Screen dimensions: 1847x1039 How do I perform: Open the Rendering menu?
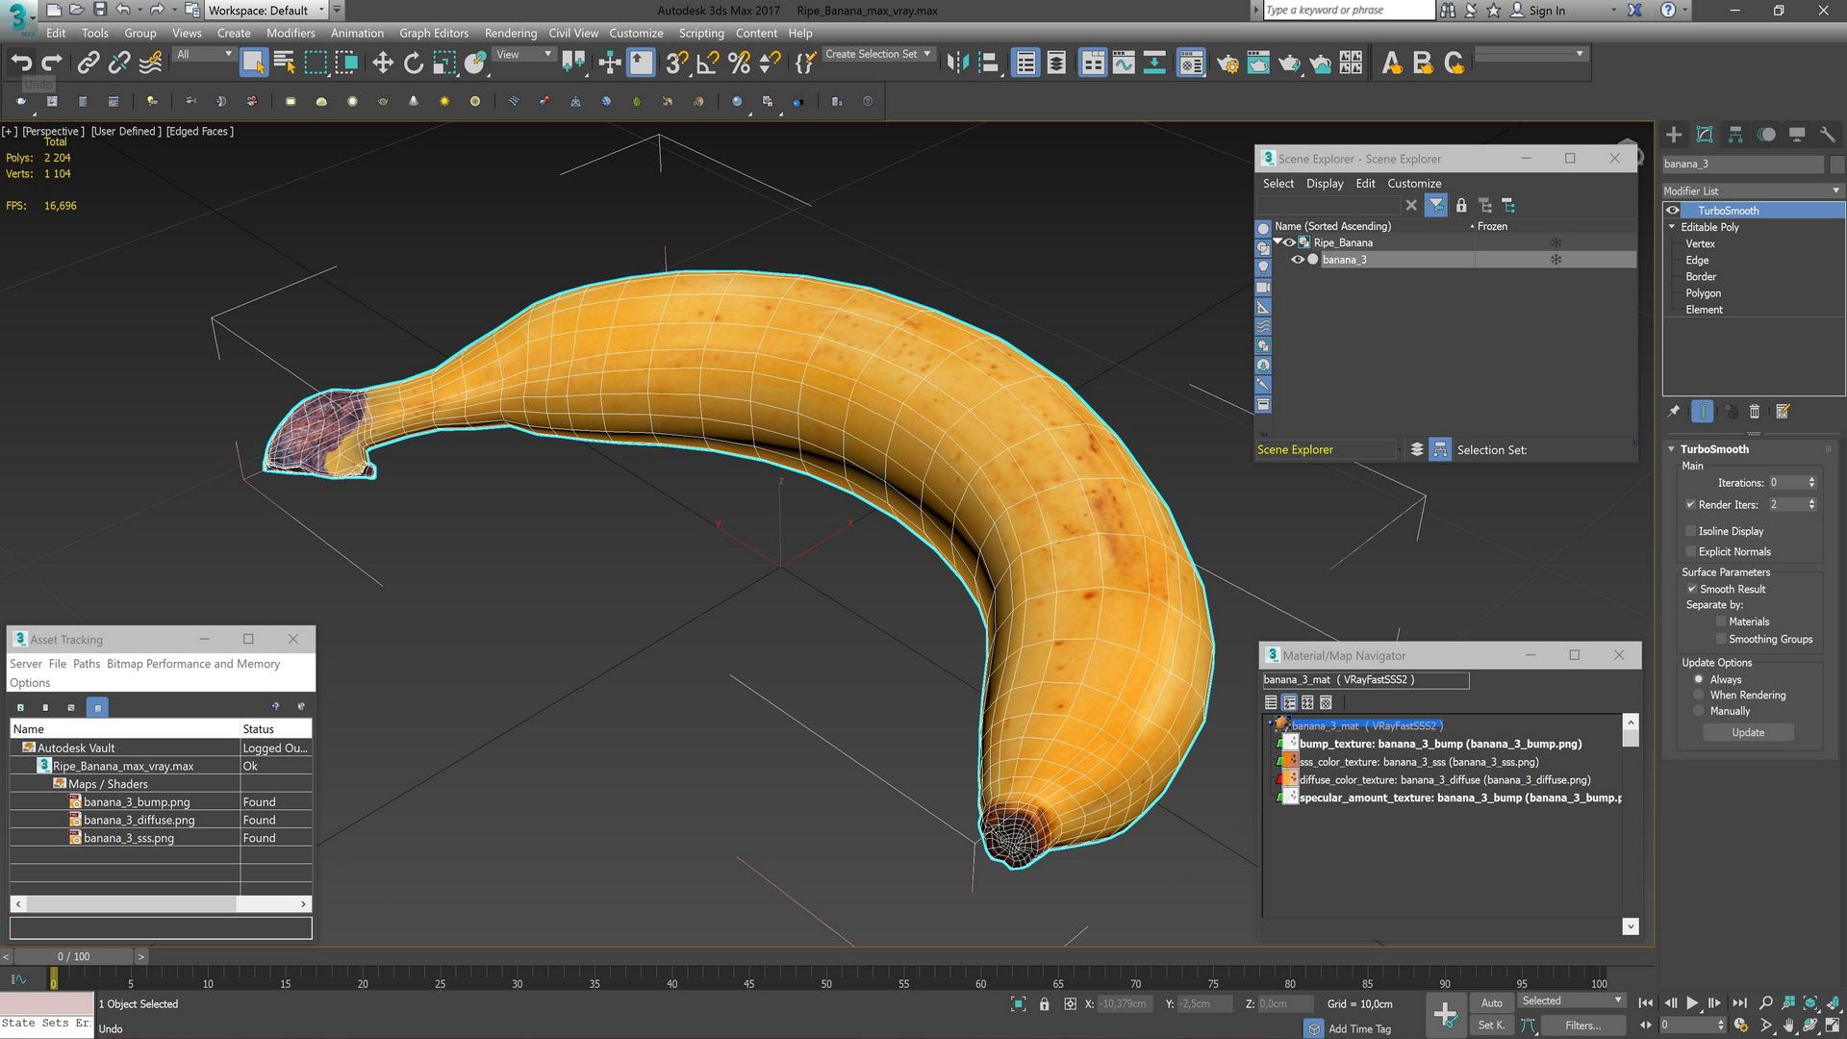tap(511, 33)
